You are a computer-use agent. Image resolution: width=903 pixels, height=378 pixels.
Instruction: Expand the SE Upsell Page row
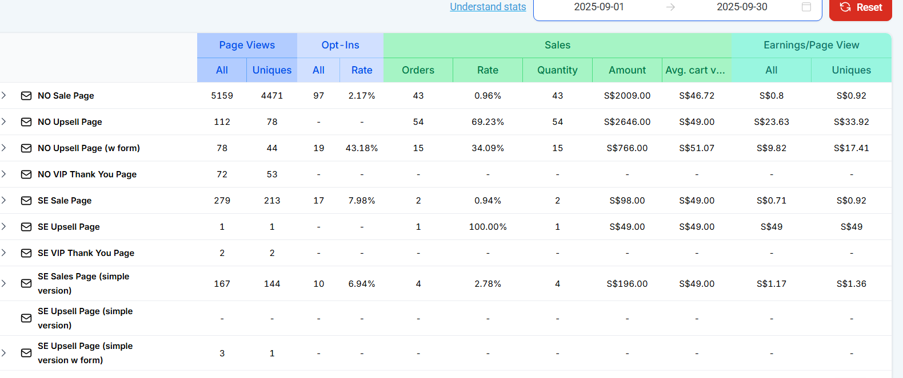click(4, 226)
